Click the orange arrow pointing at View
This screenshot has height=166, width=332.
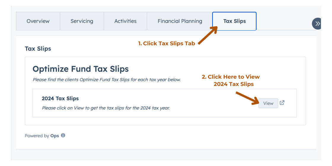[247, 98]
